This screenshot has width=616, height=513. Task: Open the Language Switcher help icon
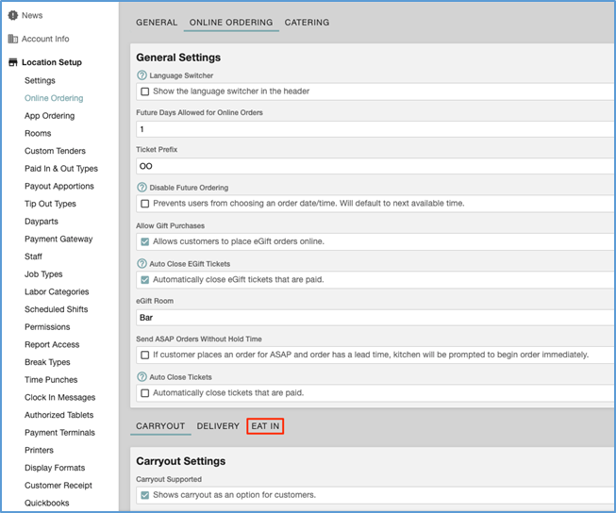click(142, 75)
